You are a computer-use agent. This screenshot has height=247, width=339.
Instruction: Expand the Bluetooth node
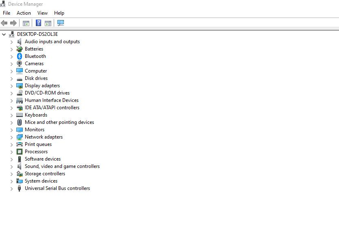[x=12, y=57]
